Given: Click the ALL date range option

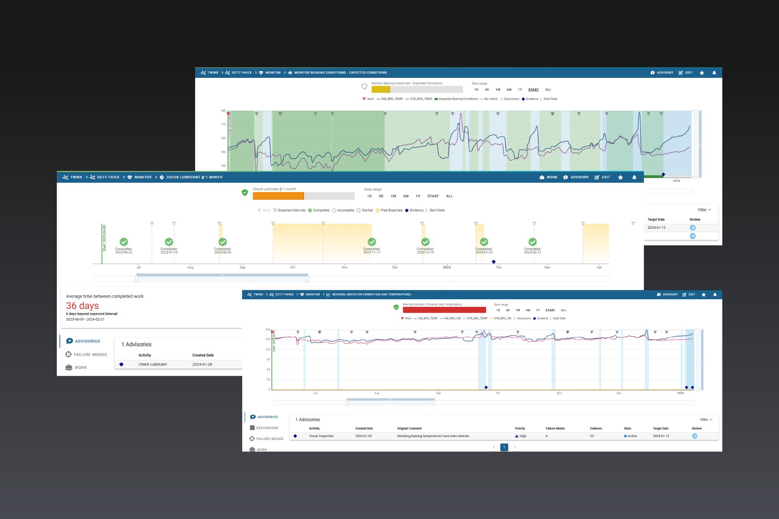Looking at the screenshot, I should coord(564,310).
